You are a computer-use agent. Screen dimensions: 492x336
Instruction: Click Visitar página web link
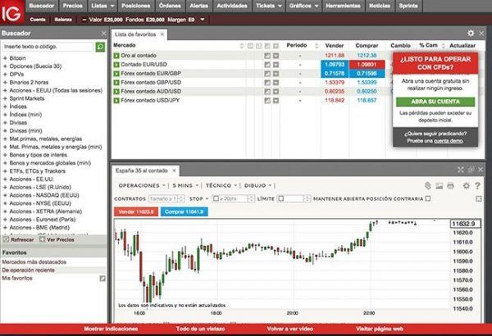point(380,329)
